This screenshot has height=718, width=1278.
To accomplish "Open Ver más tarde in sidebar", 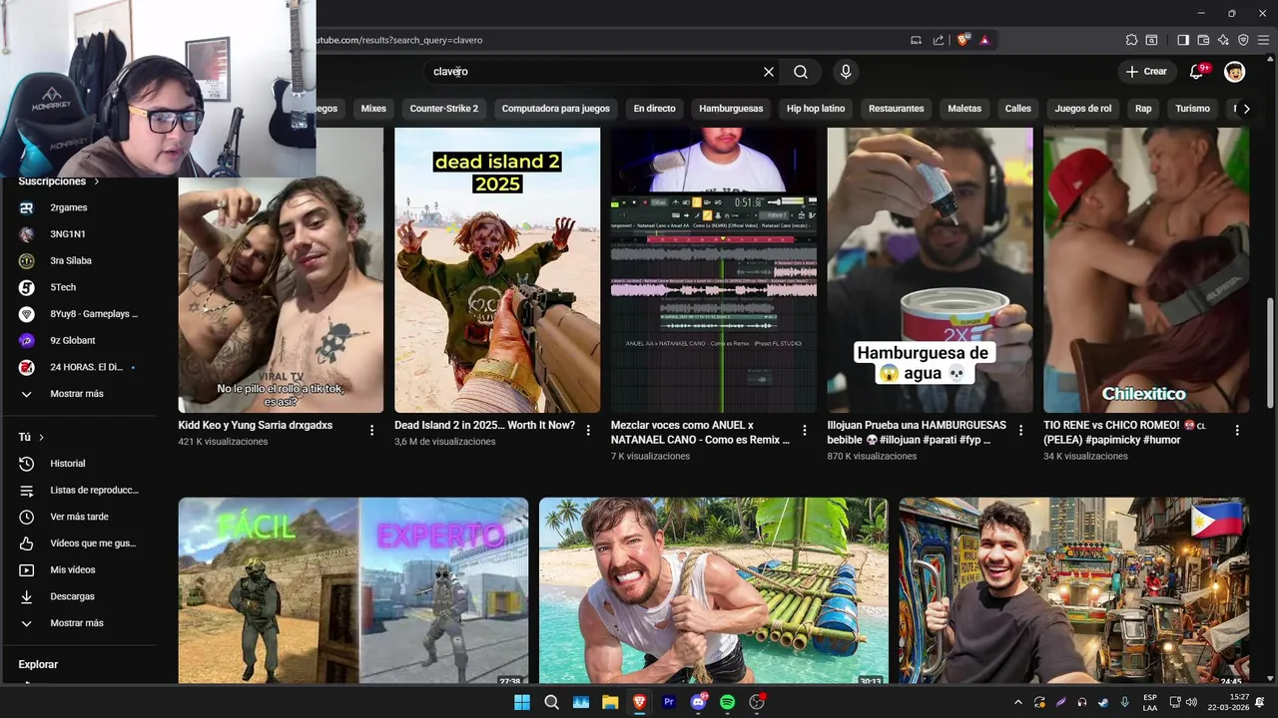I will pos(80,517).
